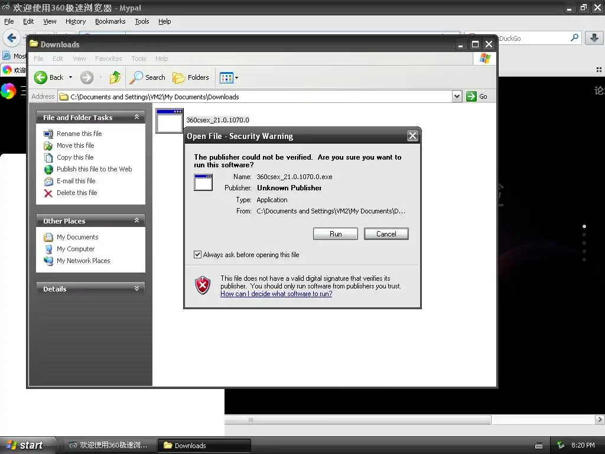Click the Publish globe icon in tasks
The image size is (605, 454).
coord(48,169)
